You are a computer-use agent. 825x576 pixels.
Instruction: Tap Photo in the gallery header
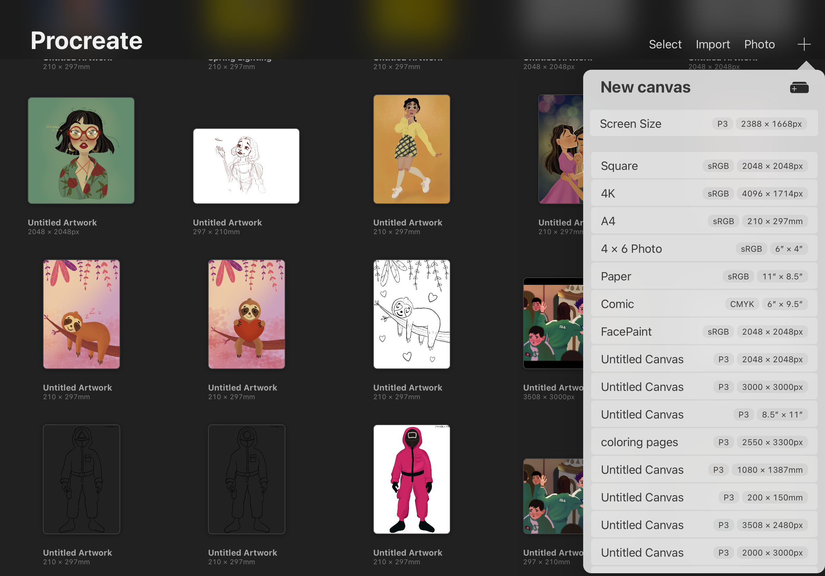point(759,44)
